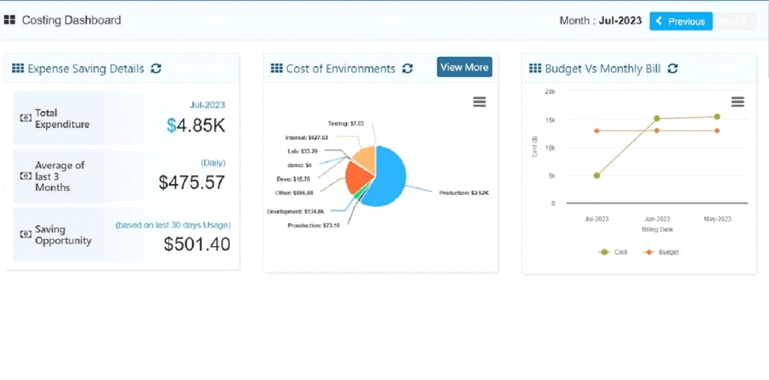769x380 pixels.
Task: Click the 'demo: $0' pie label
Action: (299, 165)
